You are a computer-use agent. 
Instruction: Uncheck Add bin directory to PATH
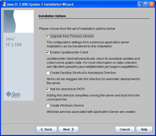tap(48, 89)
